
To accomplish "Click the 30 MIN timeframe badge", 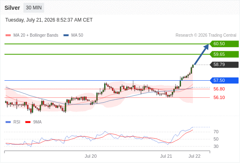I will coord(34,8).
